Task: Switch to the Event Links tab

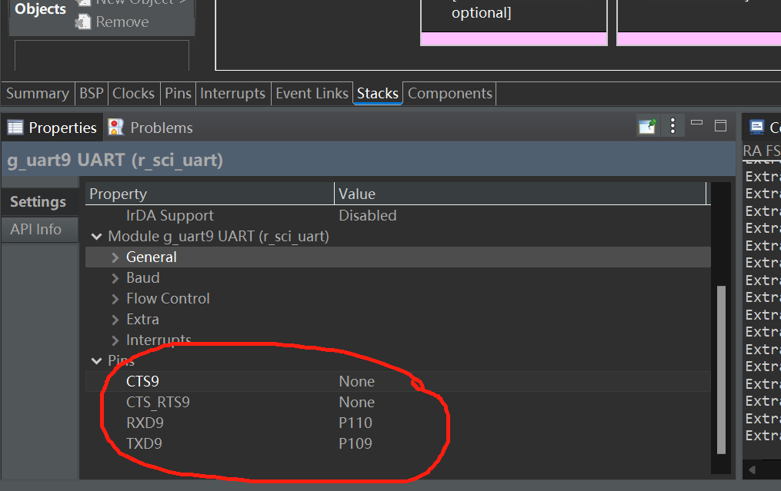Action: (x=312, y=94)
